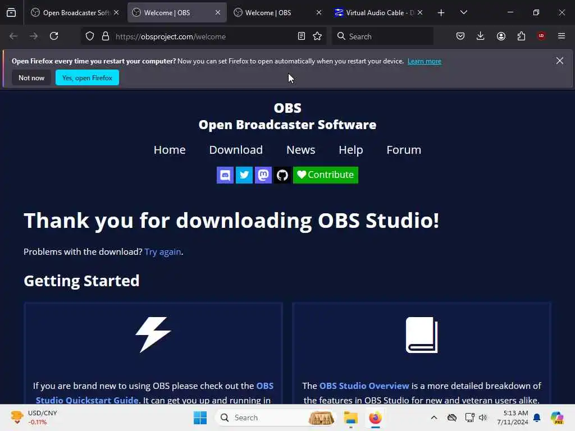The height and width of the screenshot is (431, 575).
Task: Click the lightning bolt quickstart icon
Action: (153, 334)
